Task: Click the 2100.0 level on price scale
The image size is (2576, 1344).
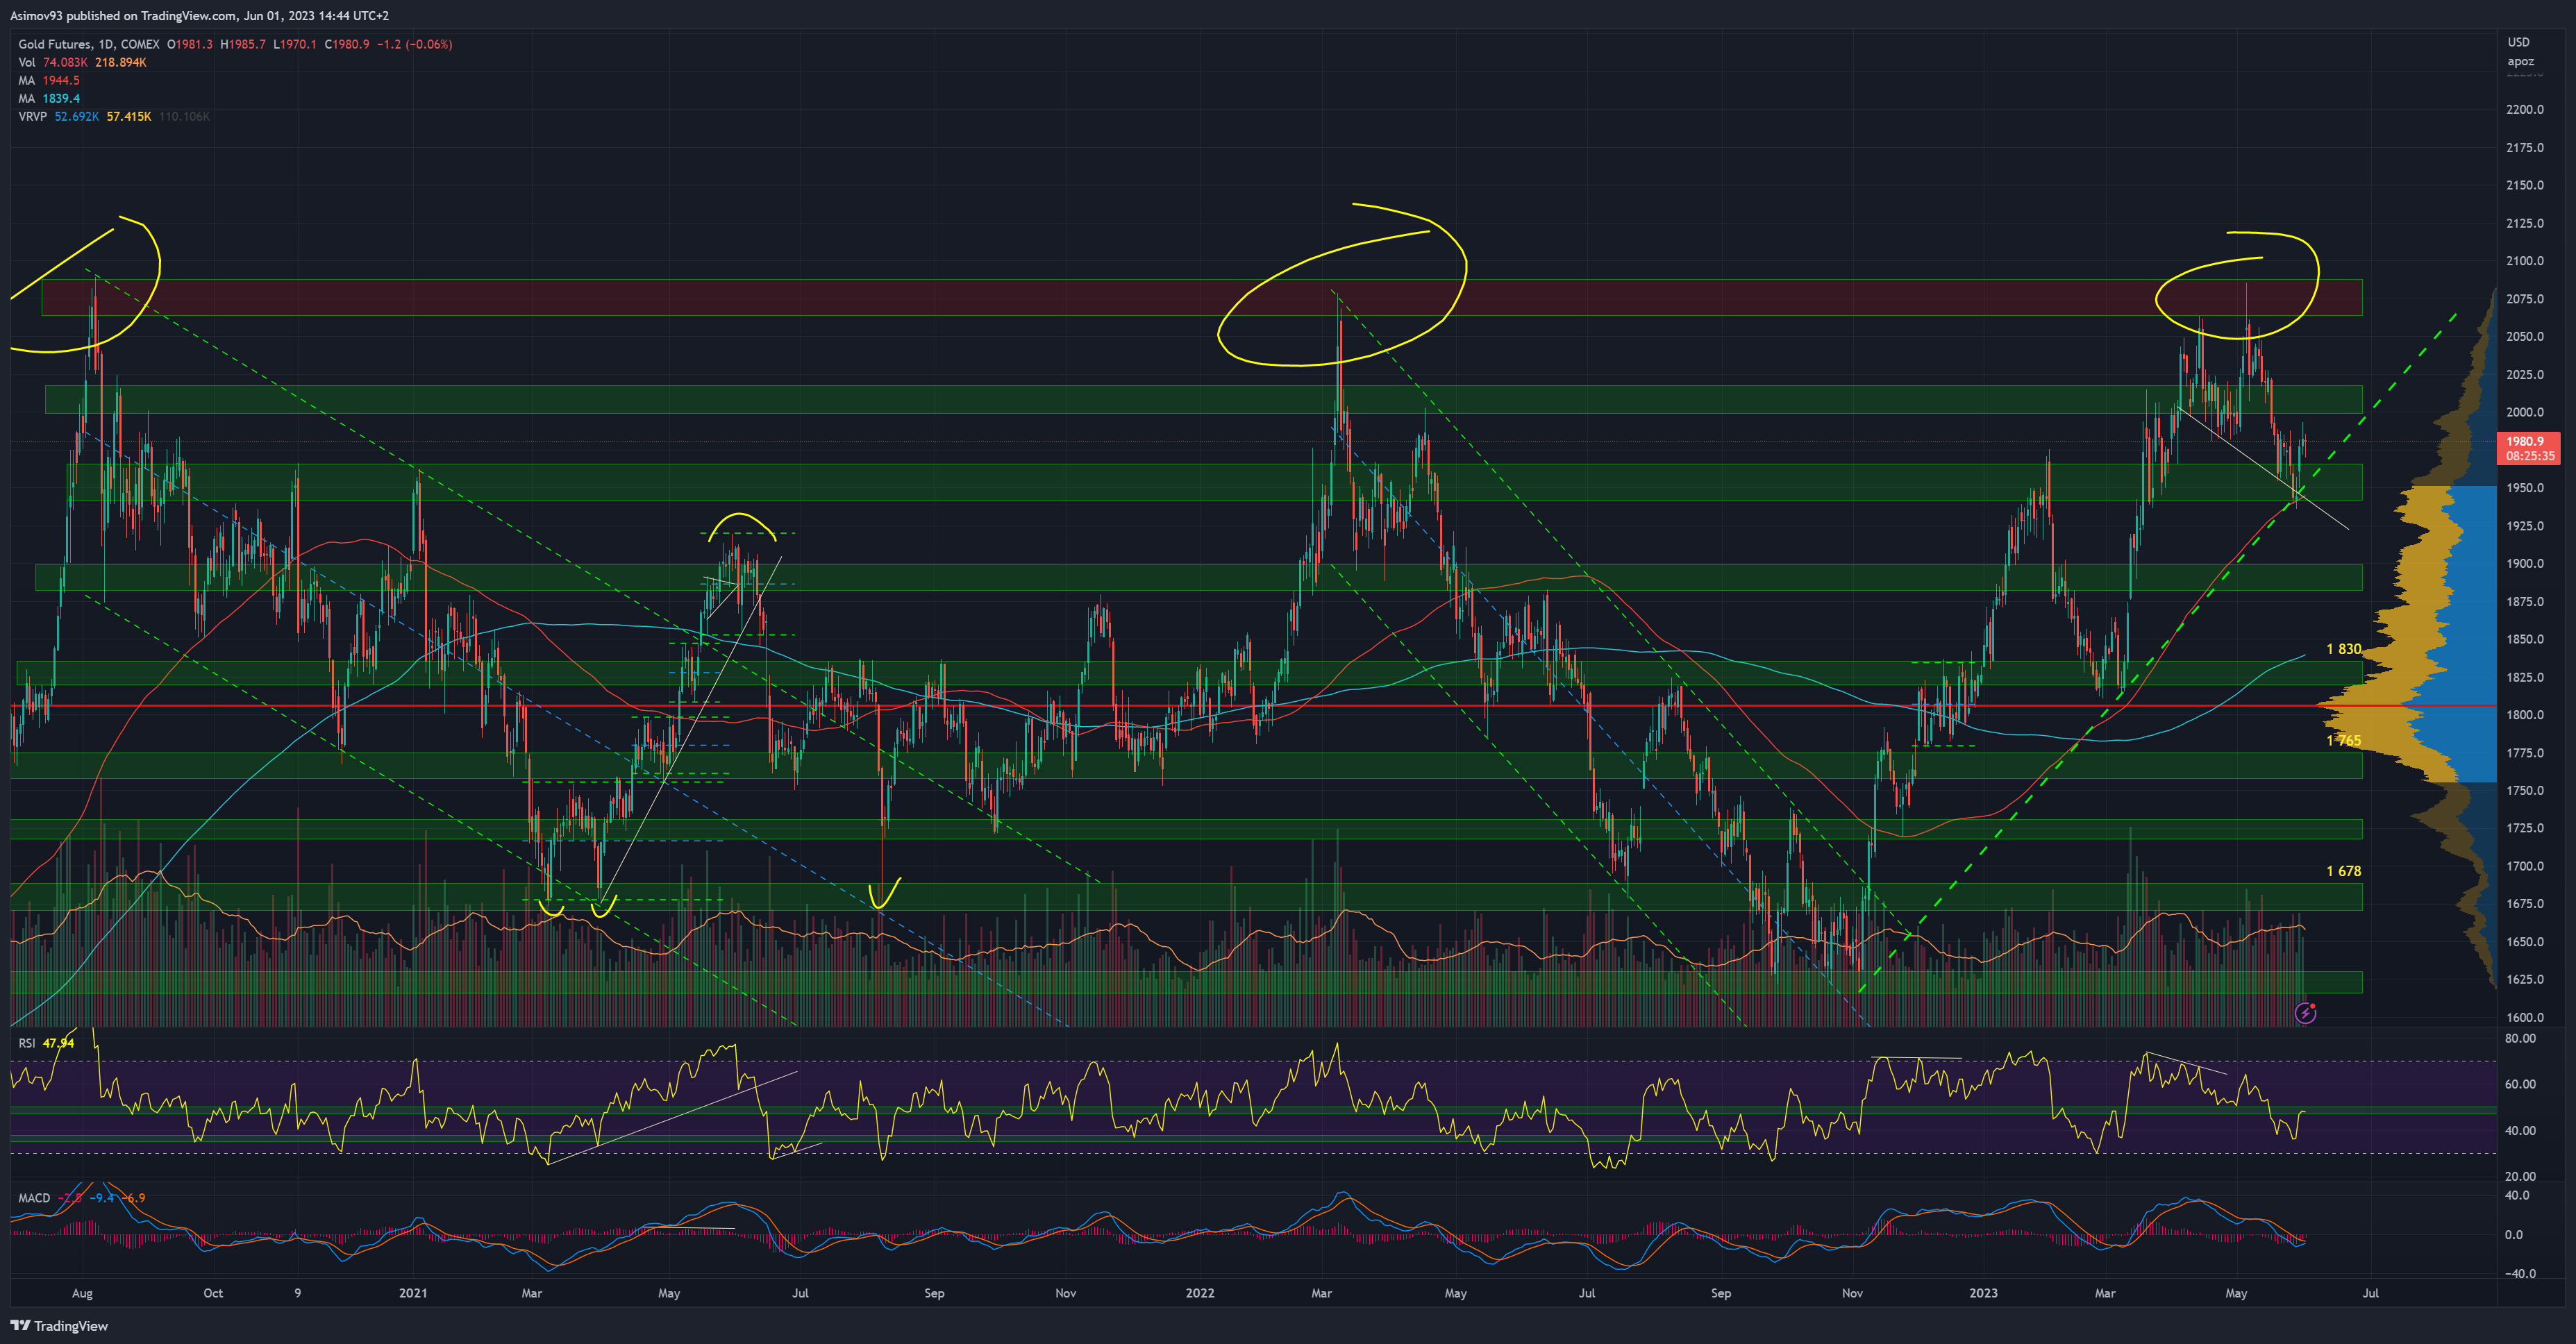Action: pos(2524,261)
